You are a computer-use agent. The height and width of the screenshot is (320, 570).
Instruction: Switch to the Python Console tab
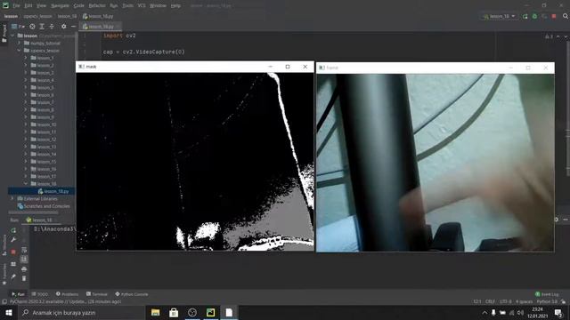click(132, 294)
